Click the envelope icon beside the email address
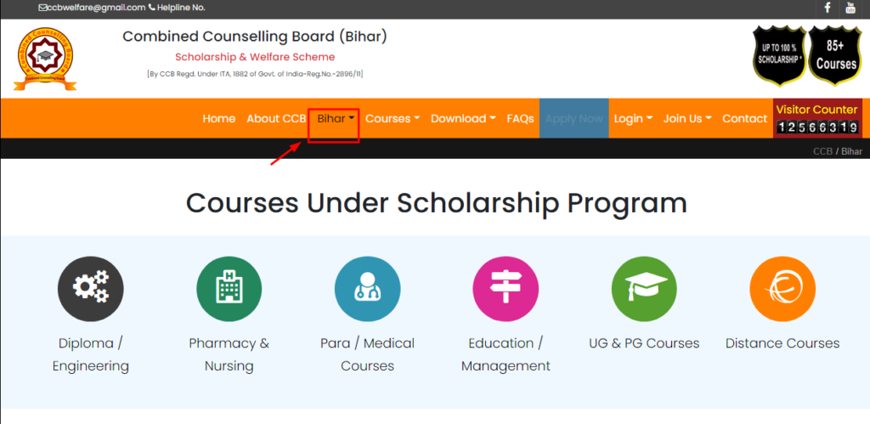The height and width of the screenshot is (424, 870). 42,8
